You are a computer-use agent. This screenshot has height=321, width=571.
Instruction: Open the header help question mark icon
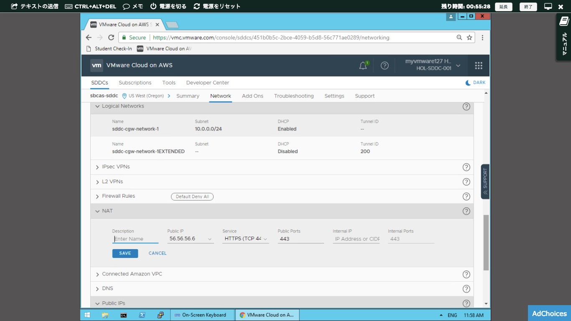(385, 66)
